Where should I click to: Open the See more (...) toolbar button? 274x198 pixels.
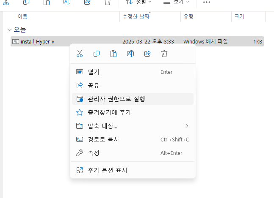(206, 2)
